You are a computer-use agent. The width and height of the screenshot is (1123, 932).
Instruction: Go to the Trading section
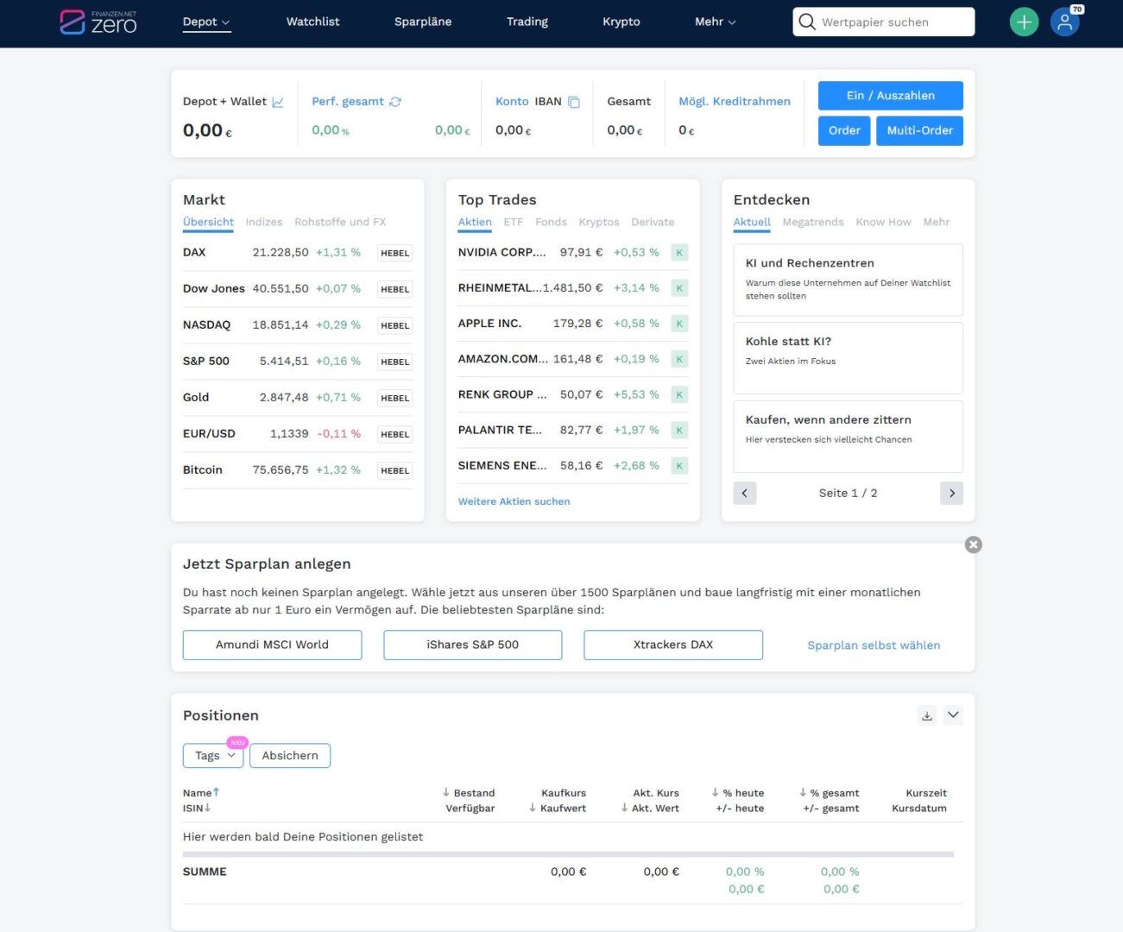point(527,22)
